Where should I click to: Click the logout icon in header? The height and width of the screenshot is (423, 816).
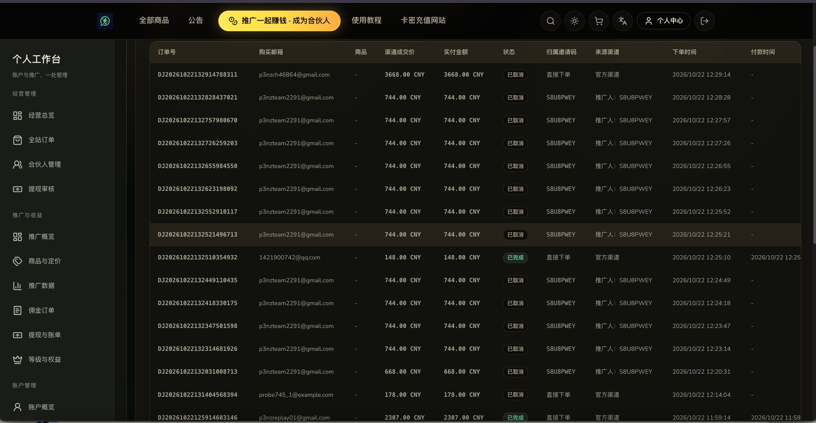704,21
